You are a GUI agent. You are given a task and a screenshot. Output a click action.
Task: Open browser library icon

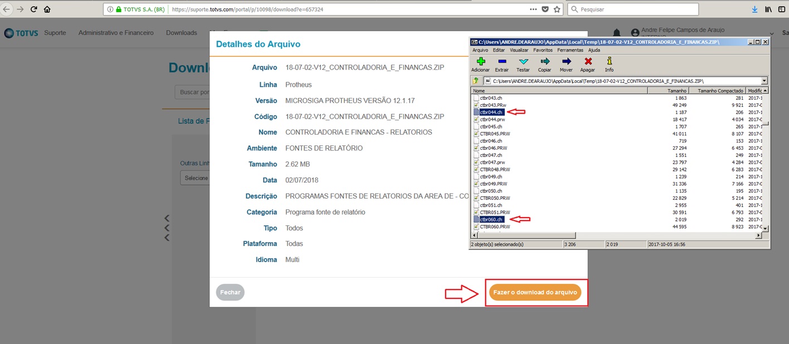[768, 9]
